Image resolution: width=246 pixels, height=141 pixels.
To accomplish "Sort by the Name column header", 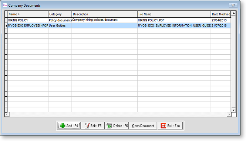I will [28, 14].
